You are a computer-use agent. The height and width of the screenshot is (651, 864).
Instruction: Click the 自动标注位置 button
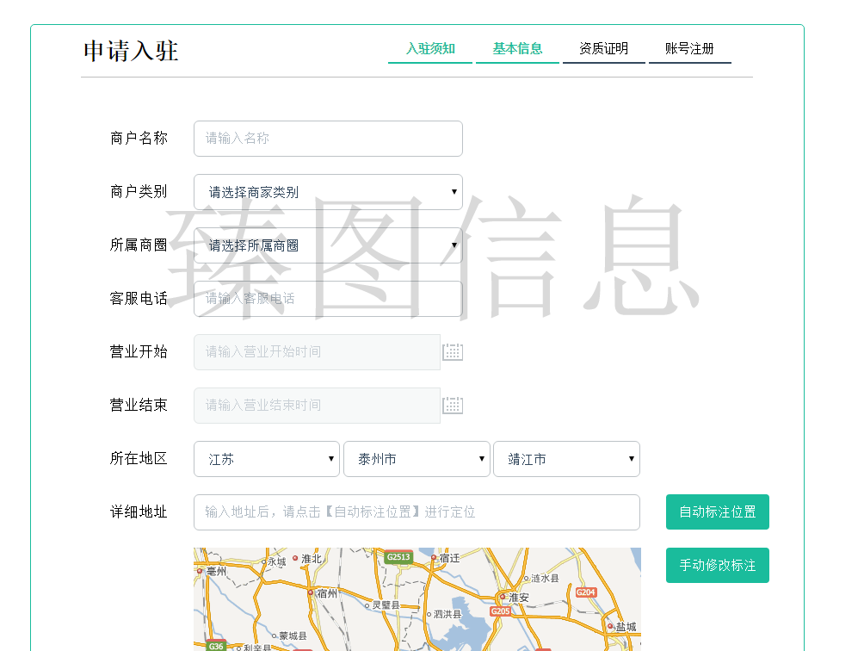point(718,512)
